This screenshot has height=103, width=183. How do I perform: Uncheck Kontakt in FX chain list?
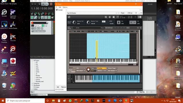57,10
